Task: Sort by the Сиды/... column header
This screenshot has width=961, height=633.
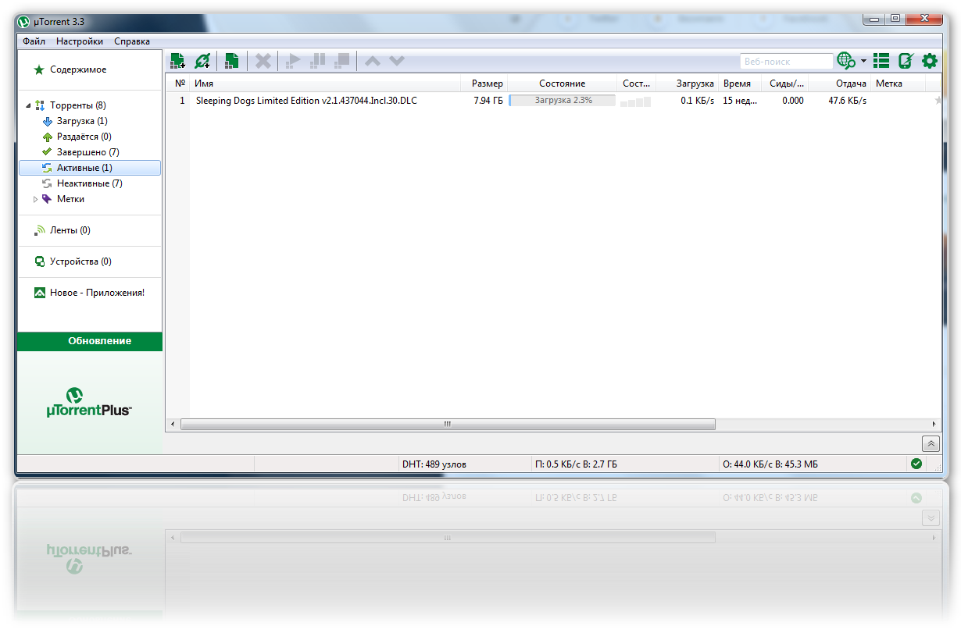Action: click(x=785, y=84)
